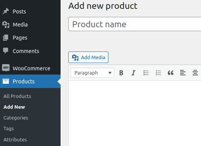Screen dimensions: 201x146
Task: Toggle bold formatting in the editor
Action: click(x=121, y=73)
